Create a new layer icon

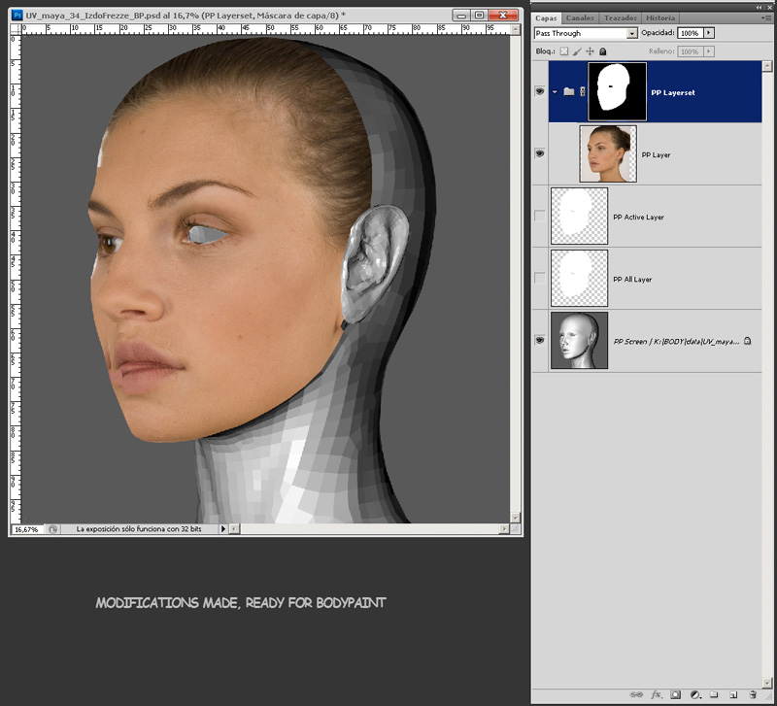pos(733,694)
